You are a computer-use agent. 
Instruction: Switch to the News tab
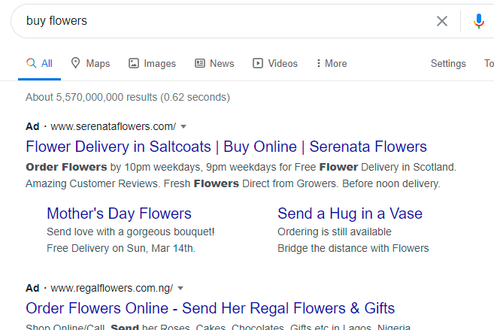[x=214, y=63]
